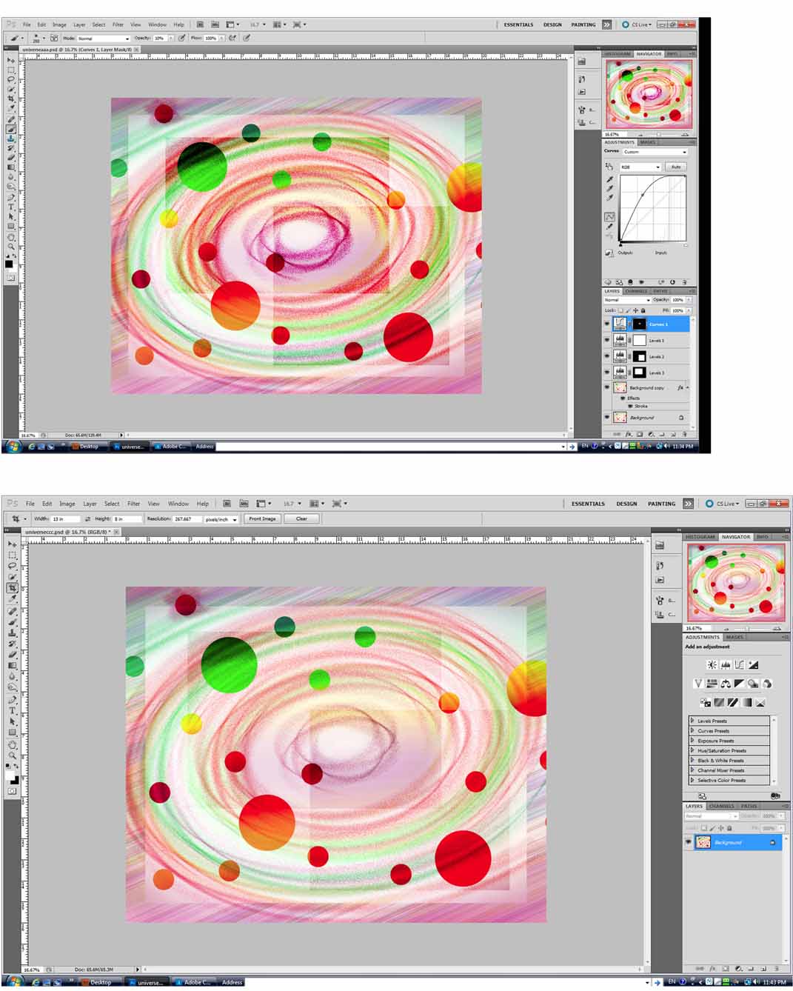Screen dimensions: 793x991
Task: Open the pixels/inch units dropdown
Action: coord(221,519)
